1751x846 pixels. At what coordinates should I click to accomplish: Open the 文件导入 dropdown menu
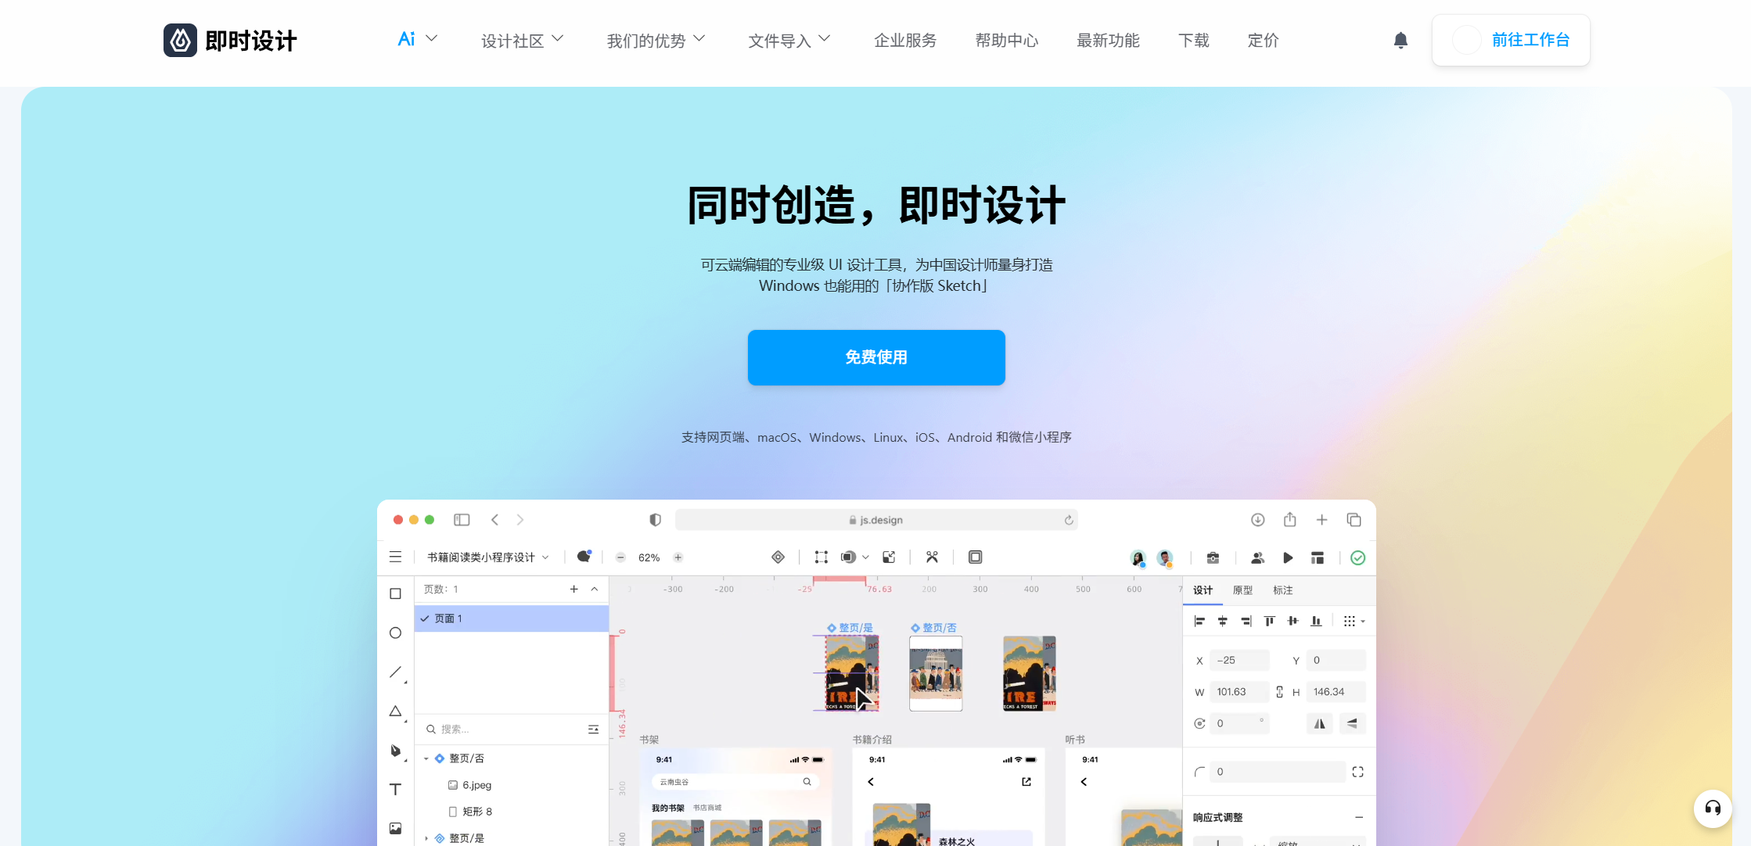pyautogui.click(x=789, y=40)
